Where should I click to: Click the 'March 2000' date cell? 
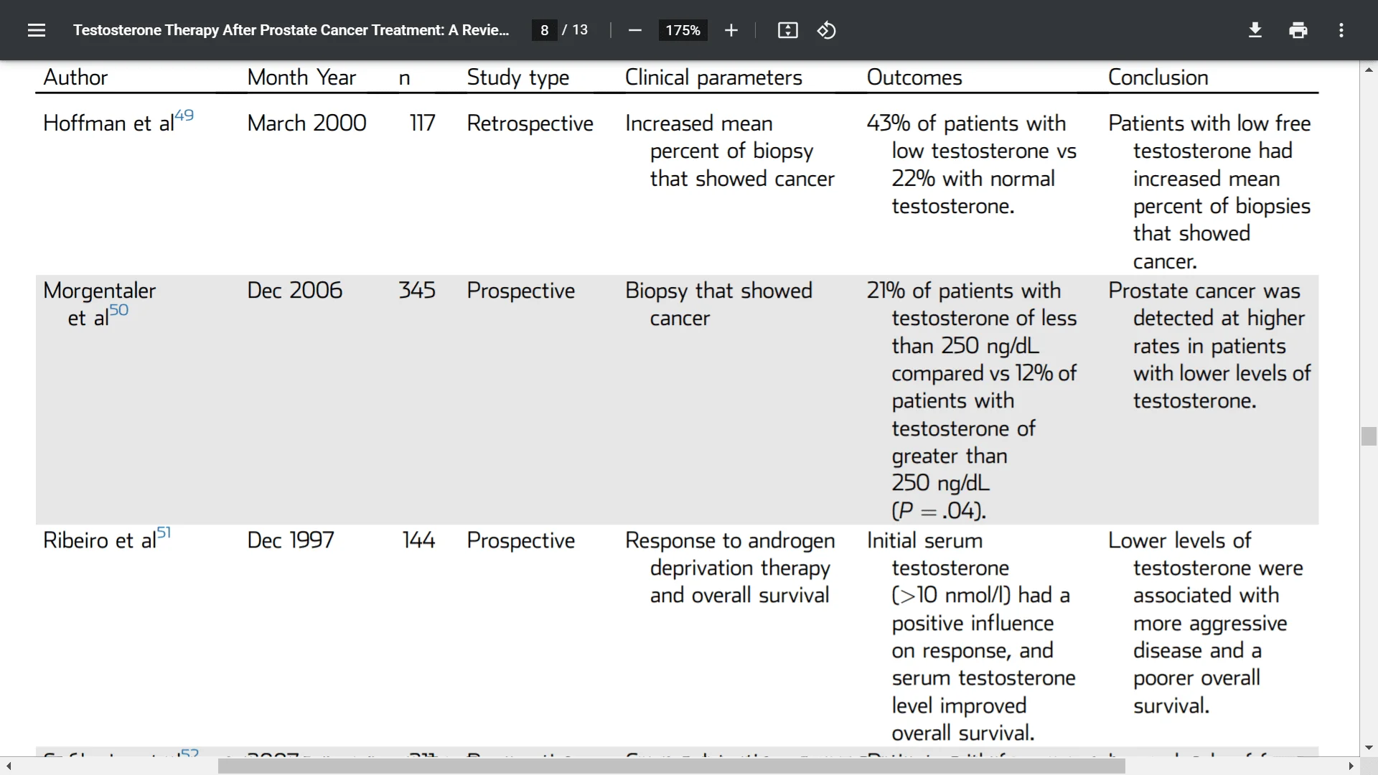coord(306,123)
